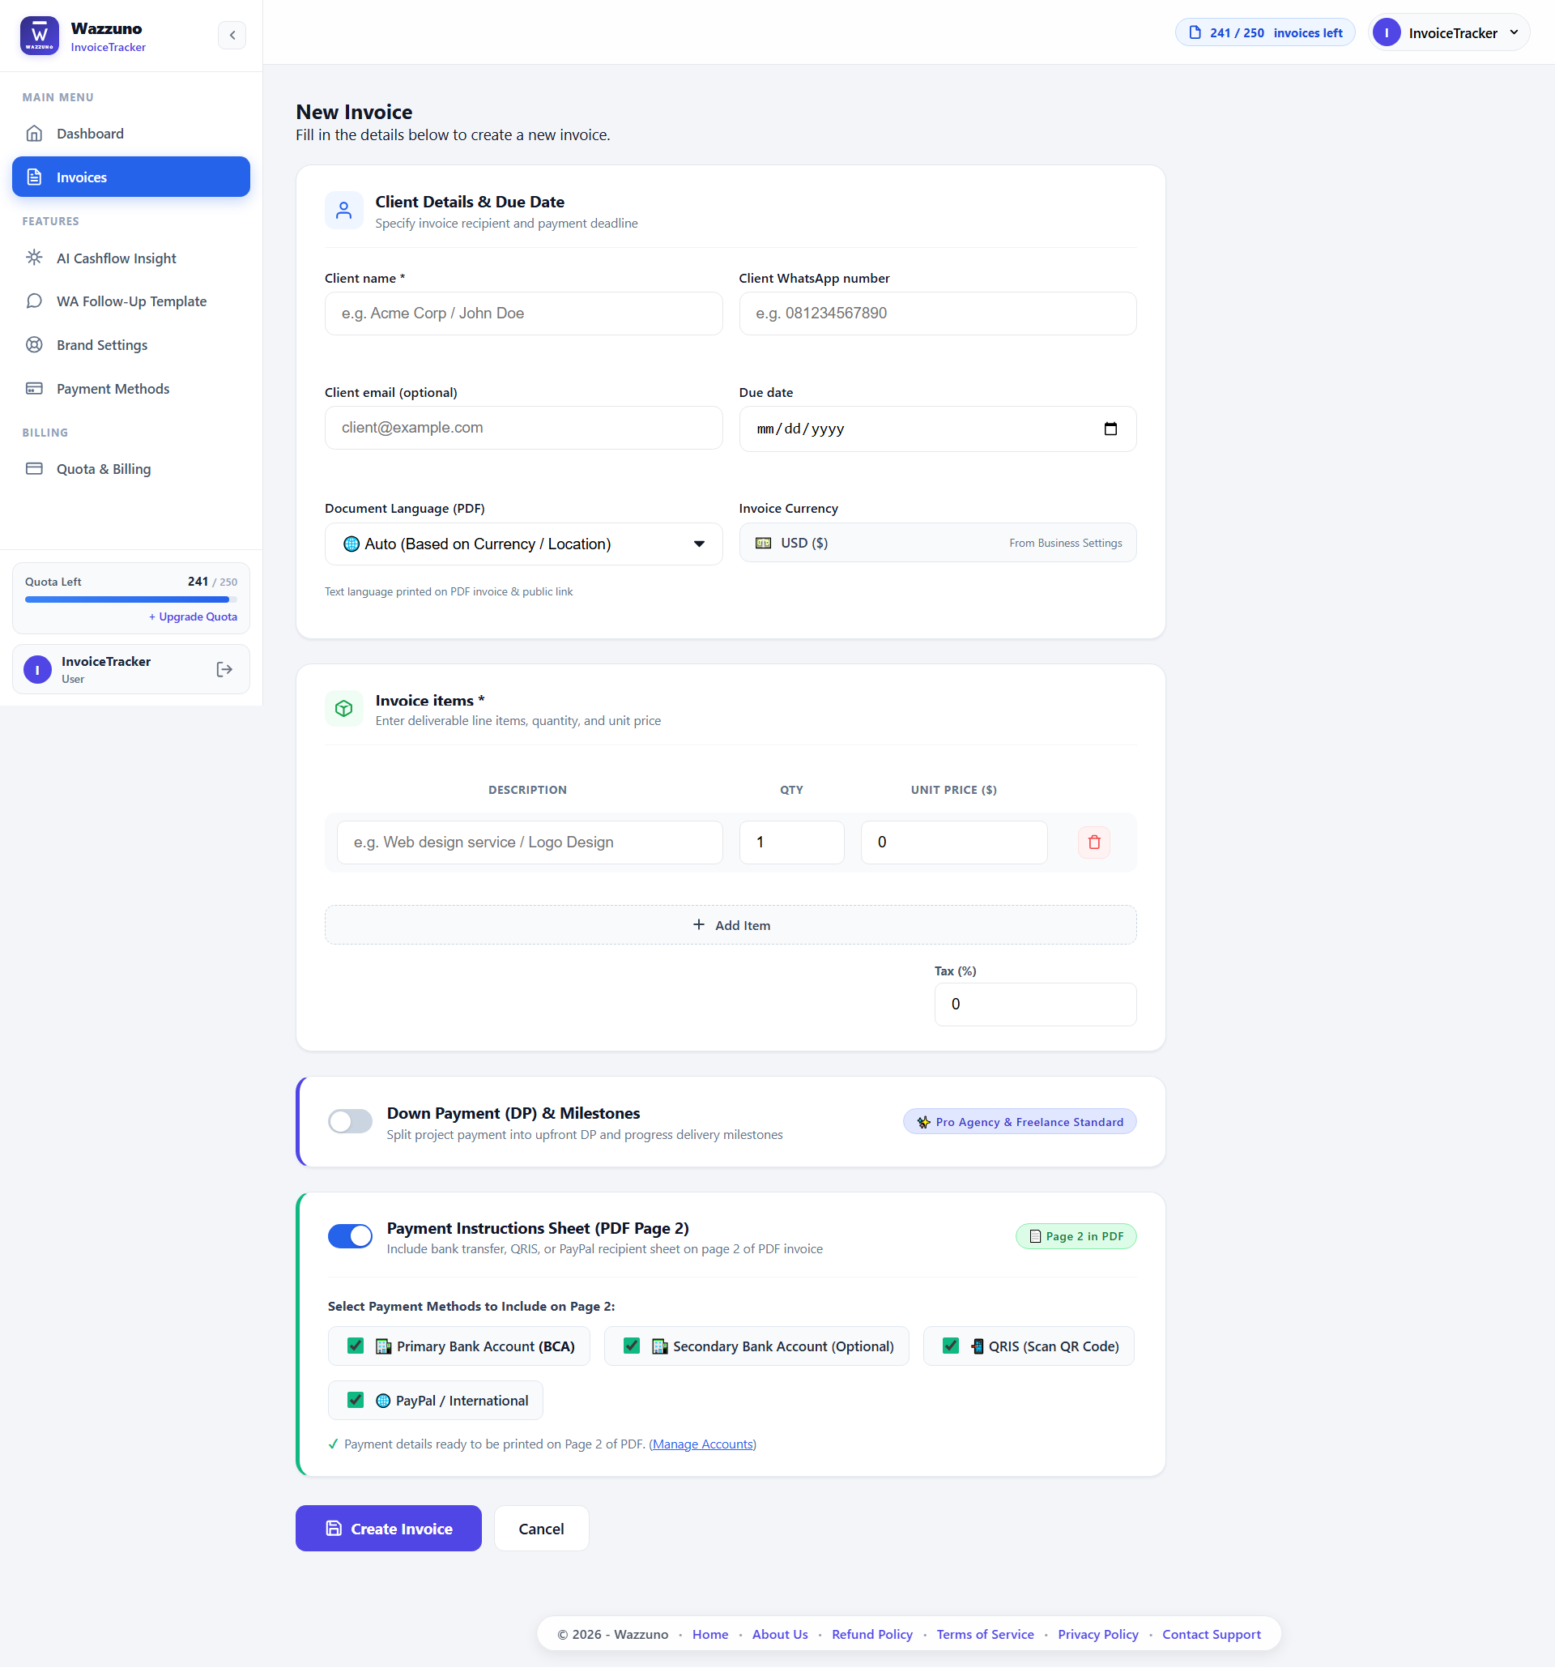Click the AI Cashflow Insight sparkle icon
The image size is (1555, 1668).
tap(34, 258)
